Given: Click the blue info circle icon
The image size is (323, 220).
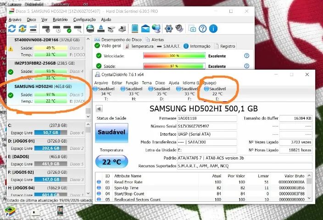Looking at the screenshot, I should (x=213, y=28).
